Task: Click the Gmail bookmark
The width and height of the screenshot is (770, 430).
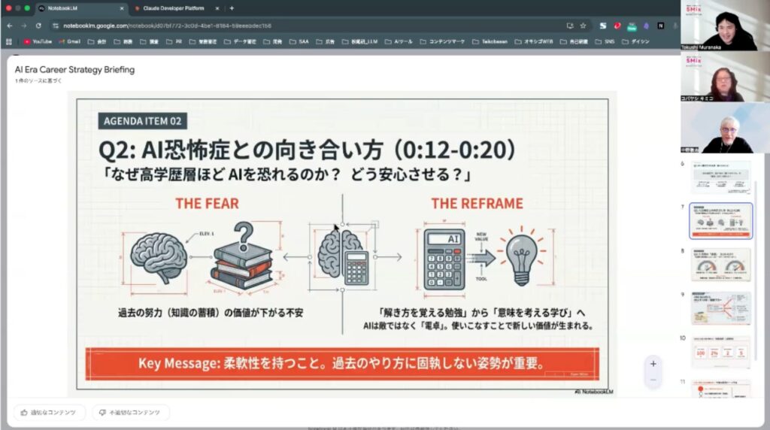Action: tap(70, 41)
